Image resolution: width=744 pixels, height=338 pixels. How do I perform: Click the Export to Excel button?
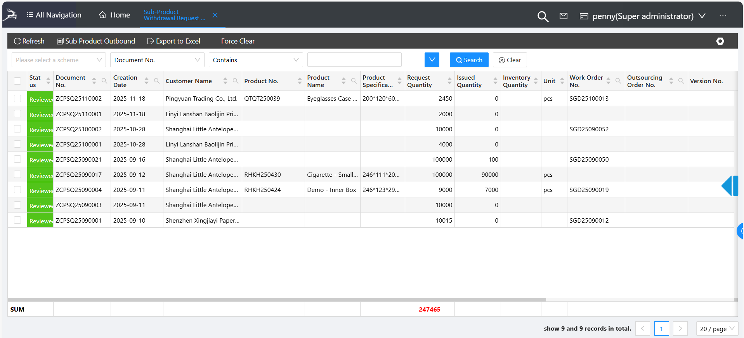tap(173, 41)
